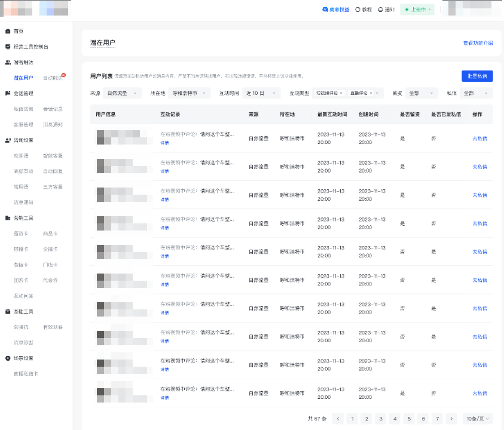Viewport: 504px width, 430px height.
Task: Open the 上班中 status dropdown
Action: coord(418,10)
